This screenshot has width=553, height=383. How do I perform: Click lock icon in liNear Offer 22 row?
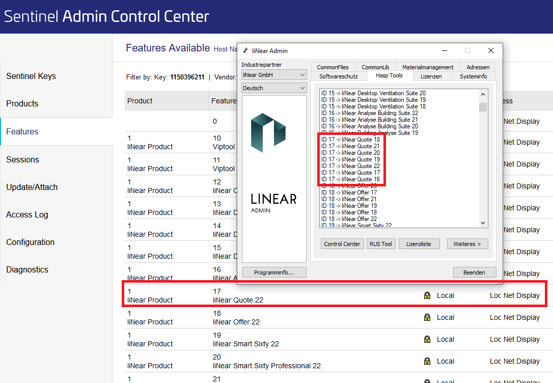(x=427, y=317)
